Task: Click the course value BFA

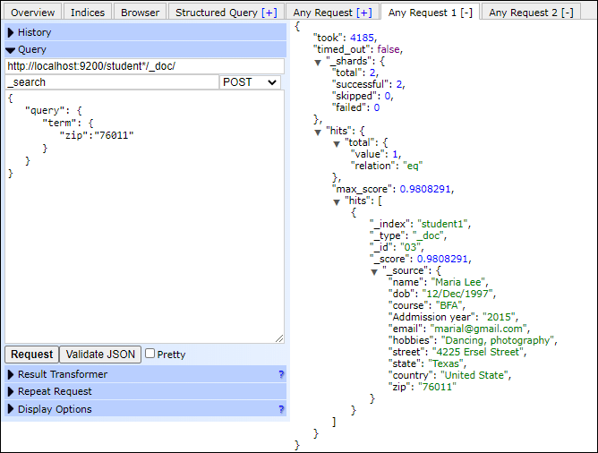Action: 448,305
